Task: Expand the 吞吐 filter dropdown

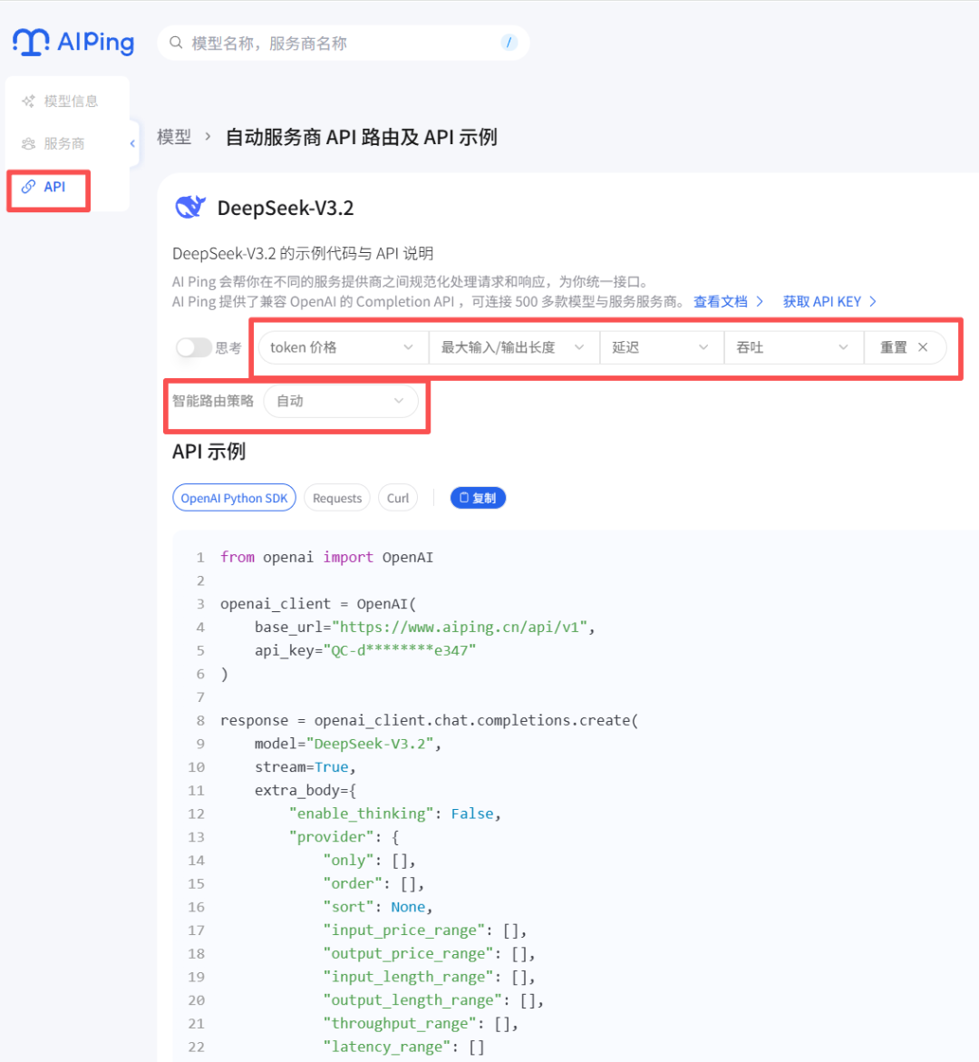Action: 793,347
